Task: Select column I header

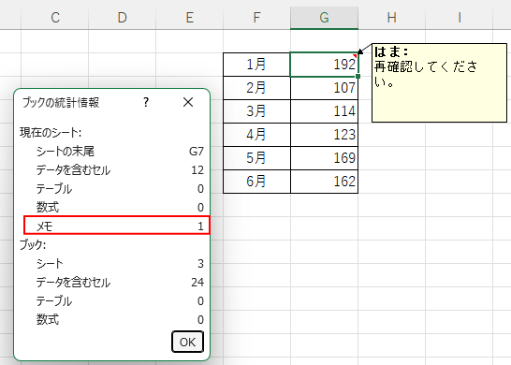Action: [460, 18]
